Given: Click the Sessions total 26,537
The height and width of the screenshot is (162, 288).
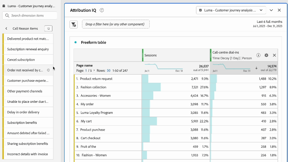Looking at the screenshot, I should click(204, 66).
